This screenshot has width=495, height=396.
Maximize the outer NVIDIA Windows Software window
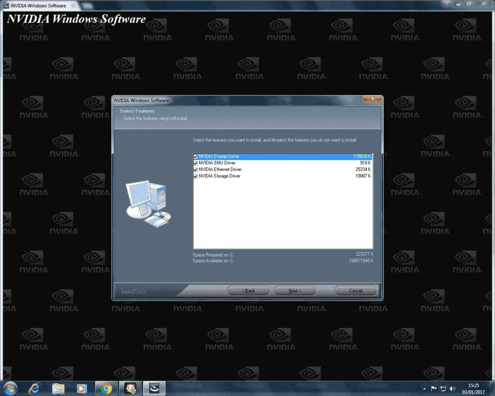[469, 4]
